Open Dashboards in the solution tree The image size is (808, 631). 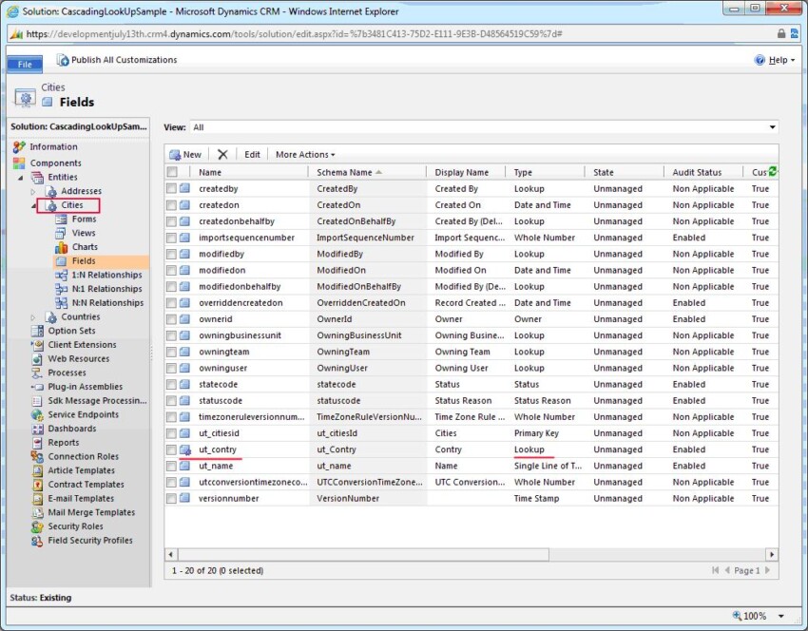click(x=71, y=429)
